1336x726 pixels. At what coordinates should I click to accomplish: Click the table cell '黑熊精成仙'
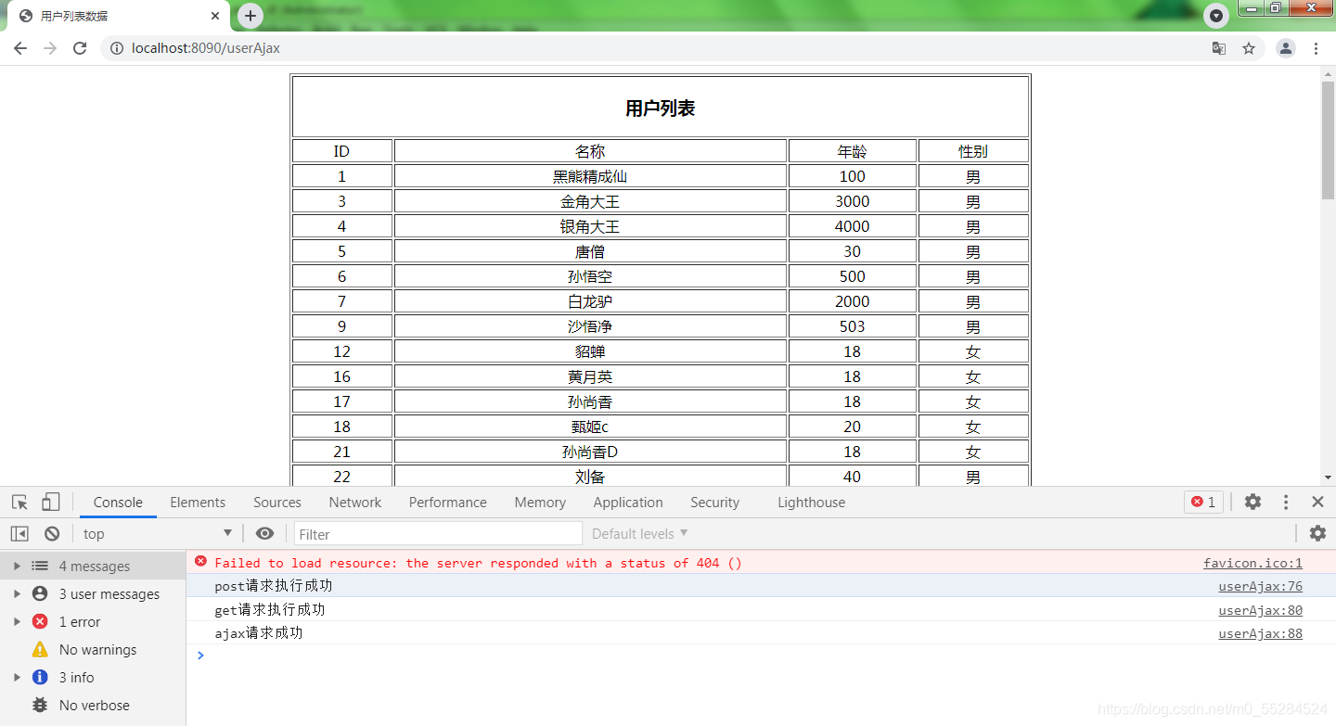pos(590,176)
